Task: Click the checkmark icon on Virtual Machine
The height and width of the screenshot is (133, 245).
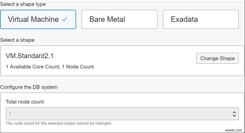Action: click(x=65, y=20)
